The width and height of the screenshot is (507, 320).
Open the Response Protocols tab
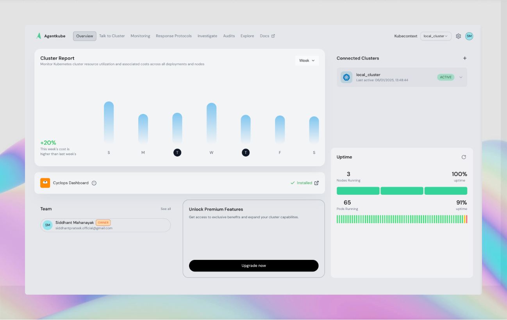(174, 36)
